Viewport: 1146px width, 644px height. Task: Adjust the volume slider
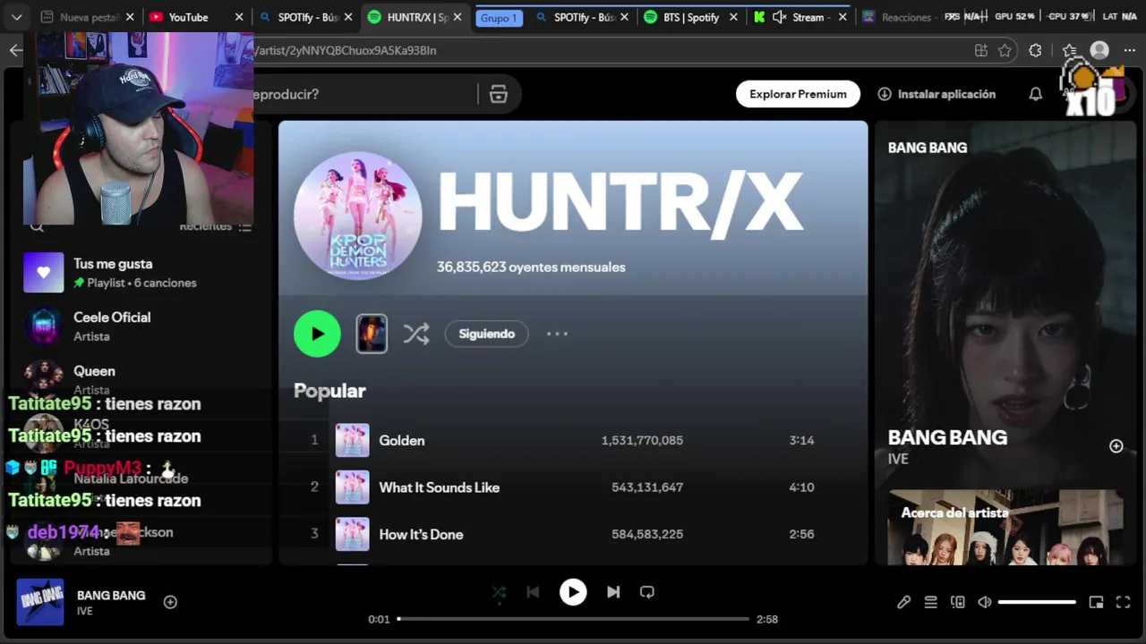1037,602
